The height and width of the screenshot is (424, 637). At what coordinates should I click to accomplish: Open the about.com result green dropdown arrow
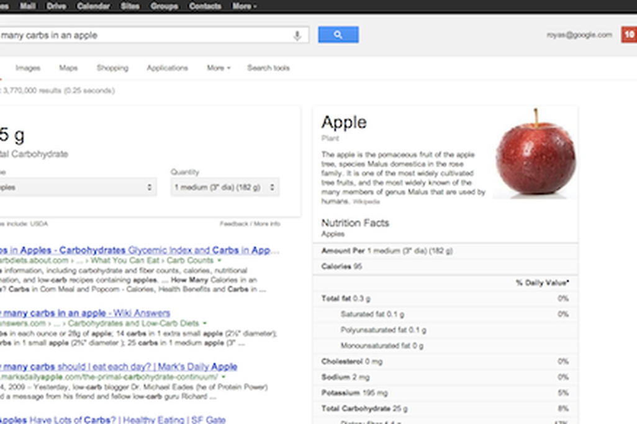[219, 260]
